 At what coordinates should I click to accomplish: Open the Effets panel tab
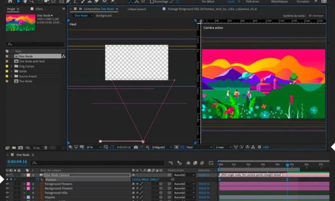(39, 9)
